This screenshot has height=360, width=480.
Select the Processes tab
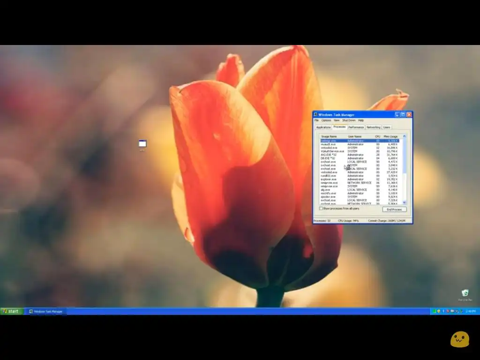[339, 127]
